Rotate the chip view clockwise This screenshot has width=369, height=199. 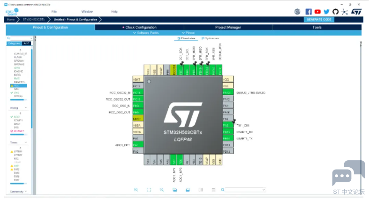(x=174, y=190)
